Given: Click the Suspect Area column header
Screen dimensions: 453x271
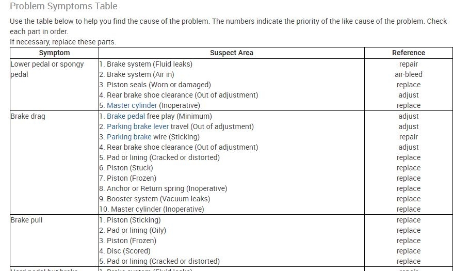Looking at the screenshot, I should click(231, 53).
